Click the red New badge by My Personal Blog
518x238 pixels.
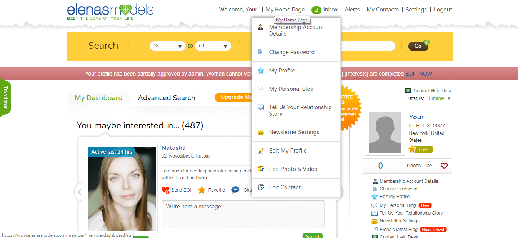pos(425,205)
